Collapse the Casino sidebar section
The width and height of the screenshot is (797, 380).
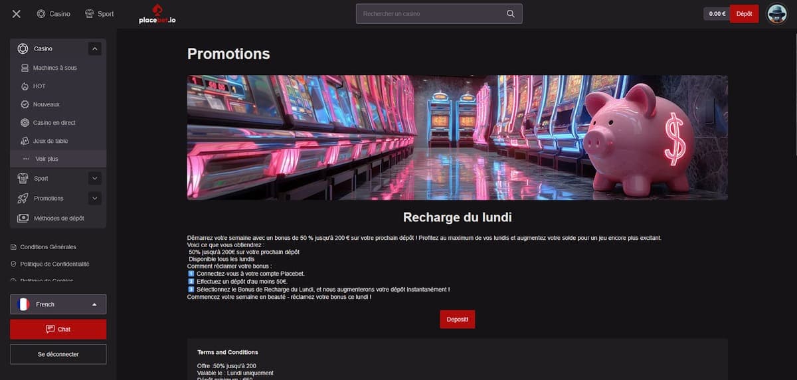click(94, 48)
